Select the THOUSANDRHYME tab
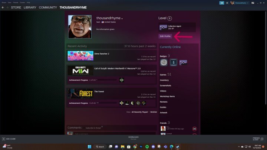This screenshot has height=150, width=267. [73, 7]
